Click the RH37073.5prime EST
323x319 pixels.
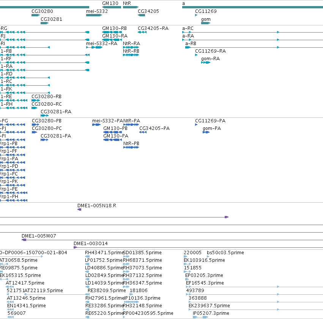(126, 272)
